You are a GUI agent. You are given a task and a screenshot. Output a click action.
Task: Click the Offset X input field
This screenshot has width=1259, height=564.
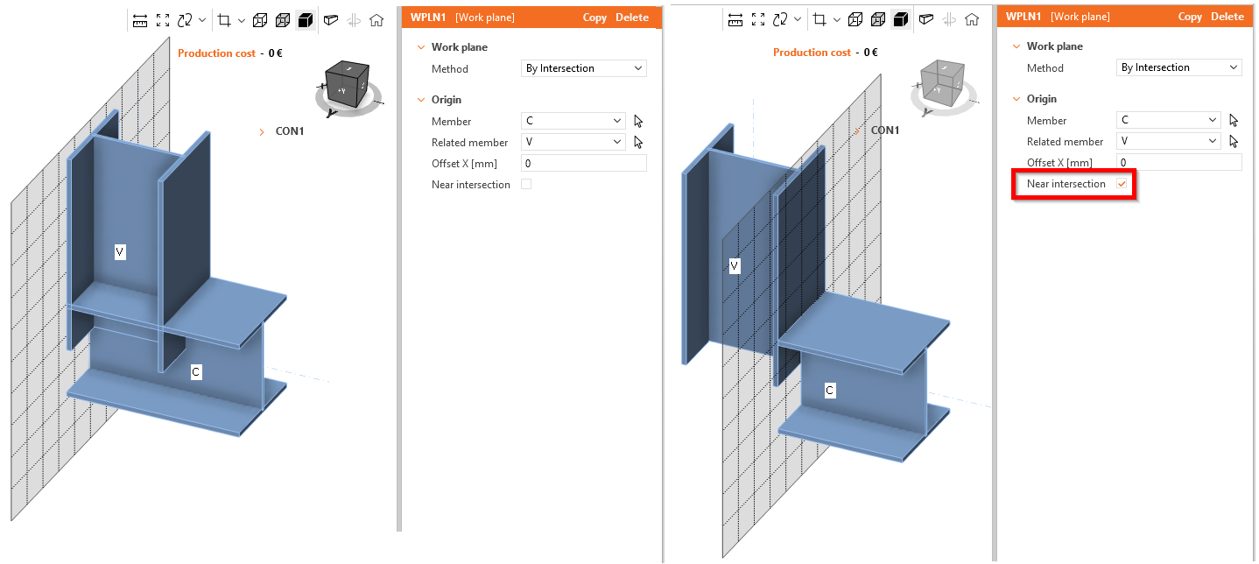tap(583, 163)
